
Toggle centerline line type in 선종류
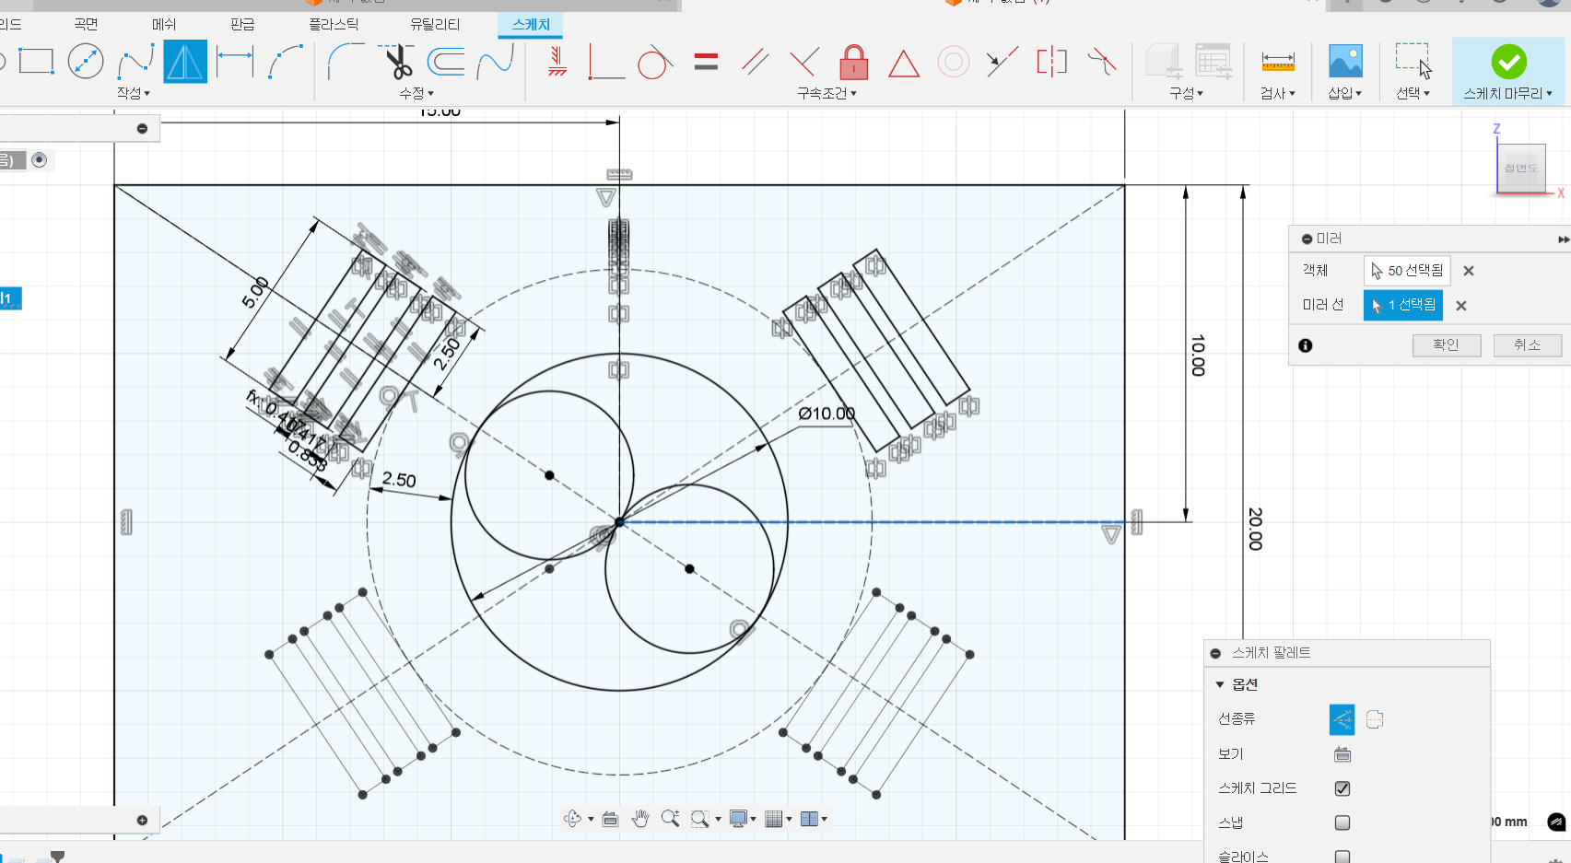coord(1375,719)
